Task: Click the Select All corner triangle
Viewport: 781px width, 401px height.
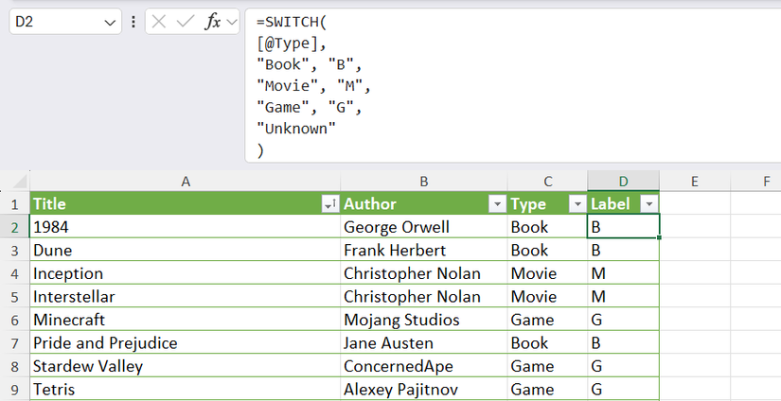Action: [x=20, y=181]
